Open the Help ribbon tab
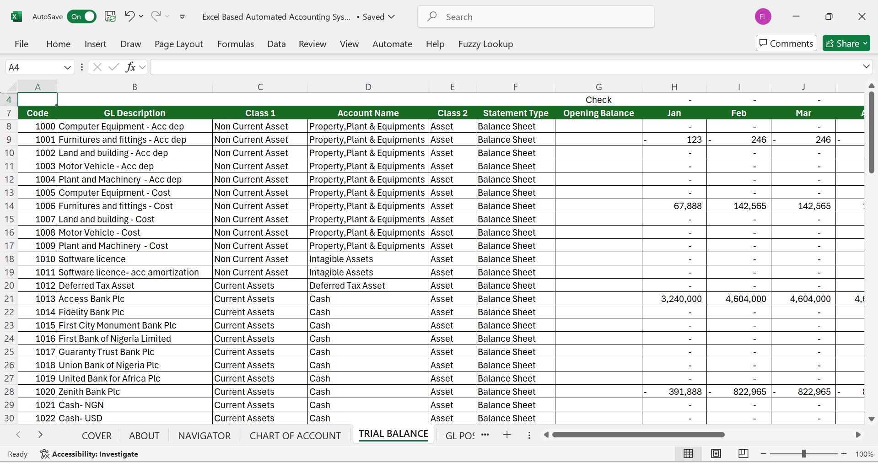The width and height of the screenshot is (878, 463). click(x=435, y=44)
